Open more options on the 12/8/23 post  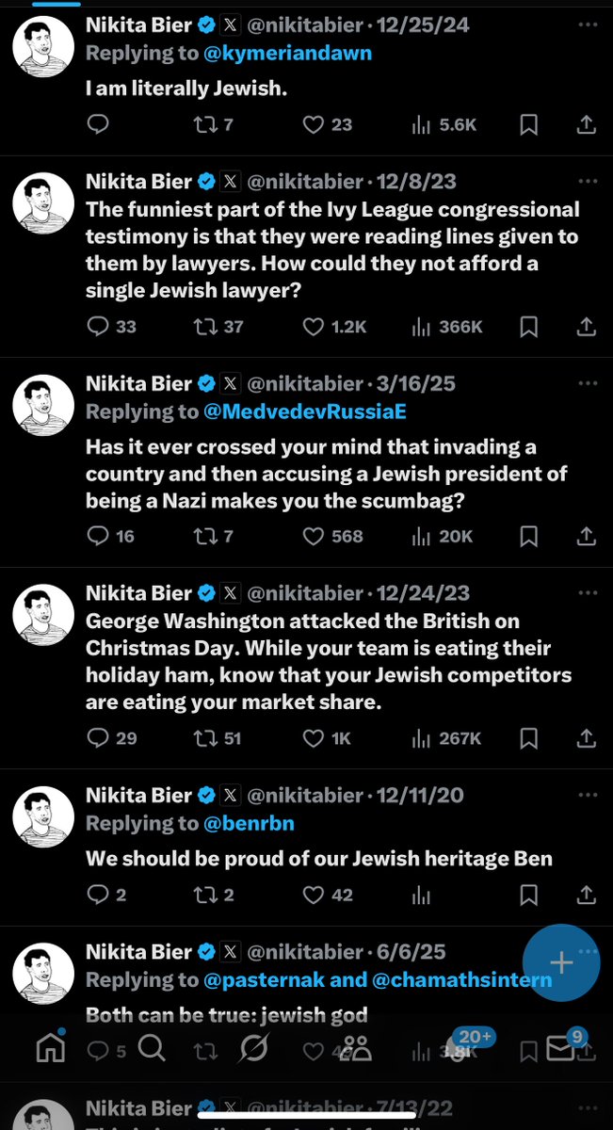pos(588,181)
